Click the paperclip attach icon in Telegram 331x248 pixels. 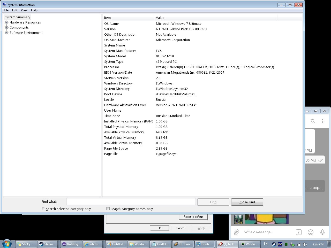pos(237,232)
